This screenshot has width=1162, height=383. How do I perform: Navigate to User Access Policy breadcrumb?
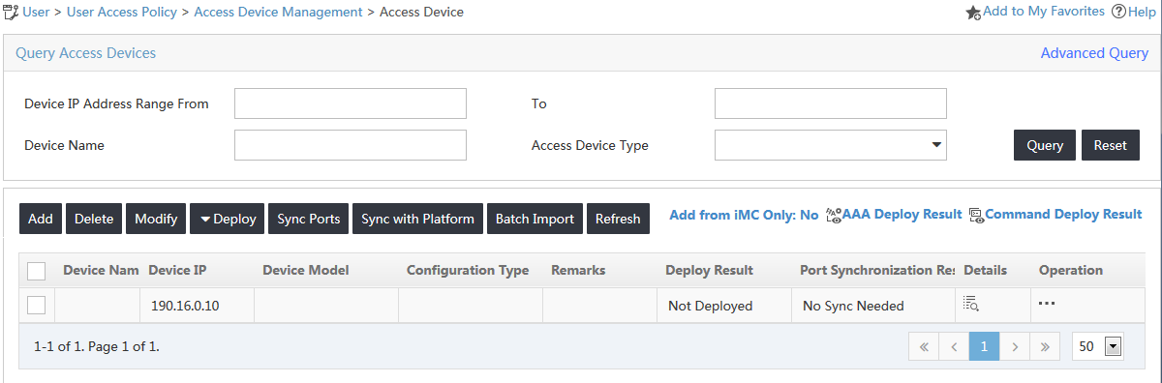point(122,12)
